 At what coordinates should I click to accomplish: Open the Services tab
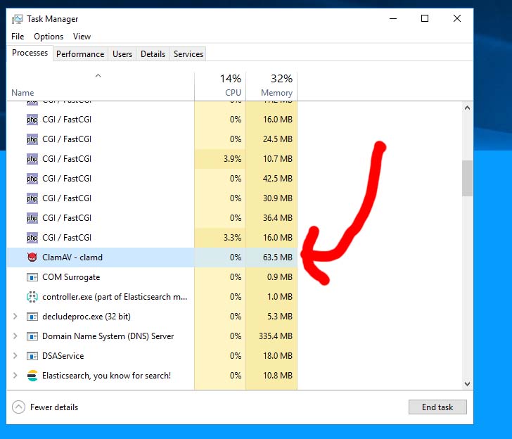(188, 54)
